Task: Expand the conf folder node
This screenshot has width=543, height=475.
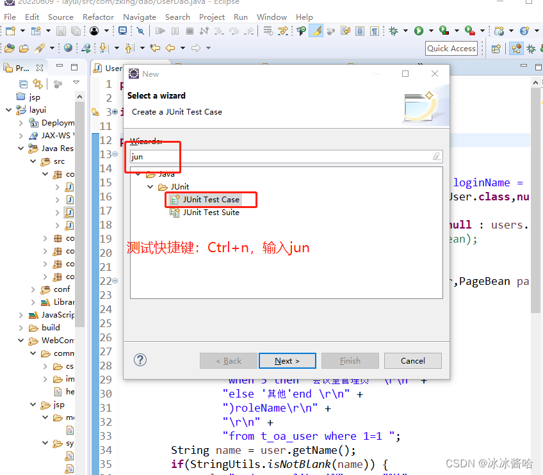Action: [33, 289]
